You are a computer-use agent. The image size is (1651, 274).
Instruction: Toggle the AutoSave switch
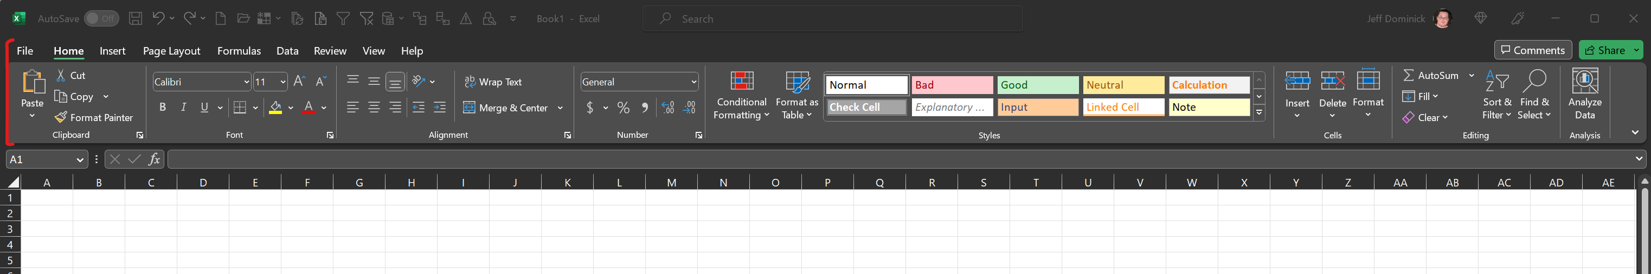[101, 18]
